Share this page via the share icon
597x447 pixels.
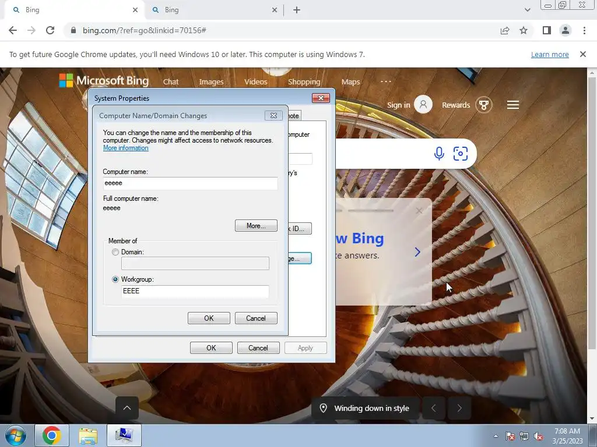505,30
